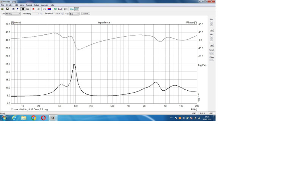Screen dimensions: 303x170
Task: Click the Fstart(Hz) spinner arrows
Action: (41, 14)
